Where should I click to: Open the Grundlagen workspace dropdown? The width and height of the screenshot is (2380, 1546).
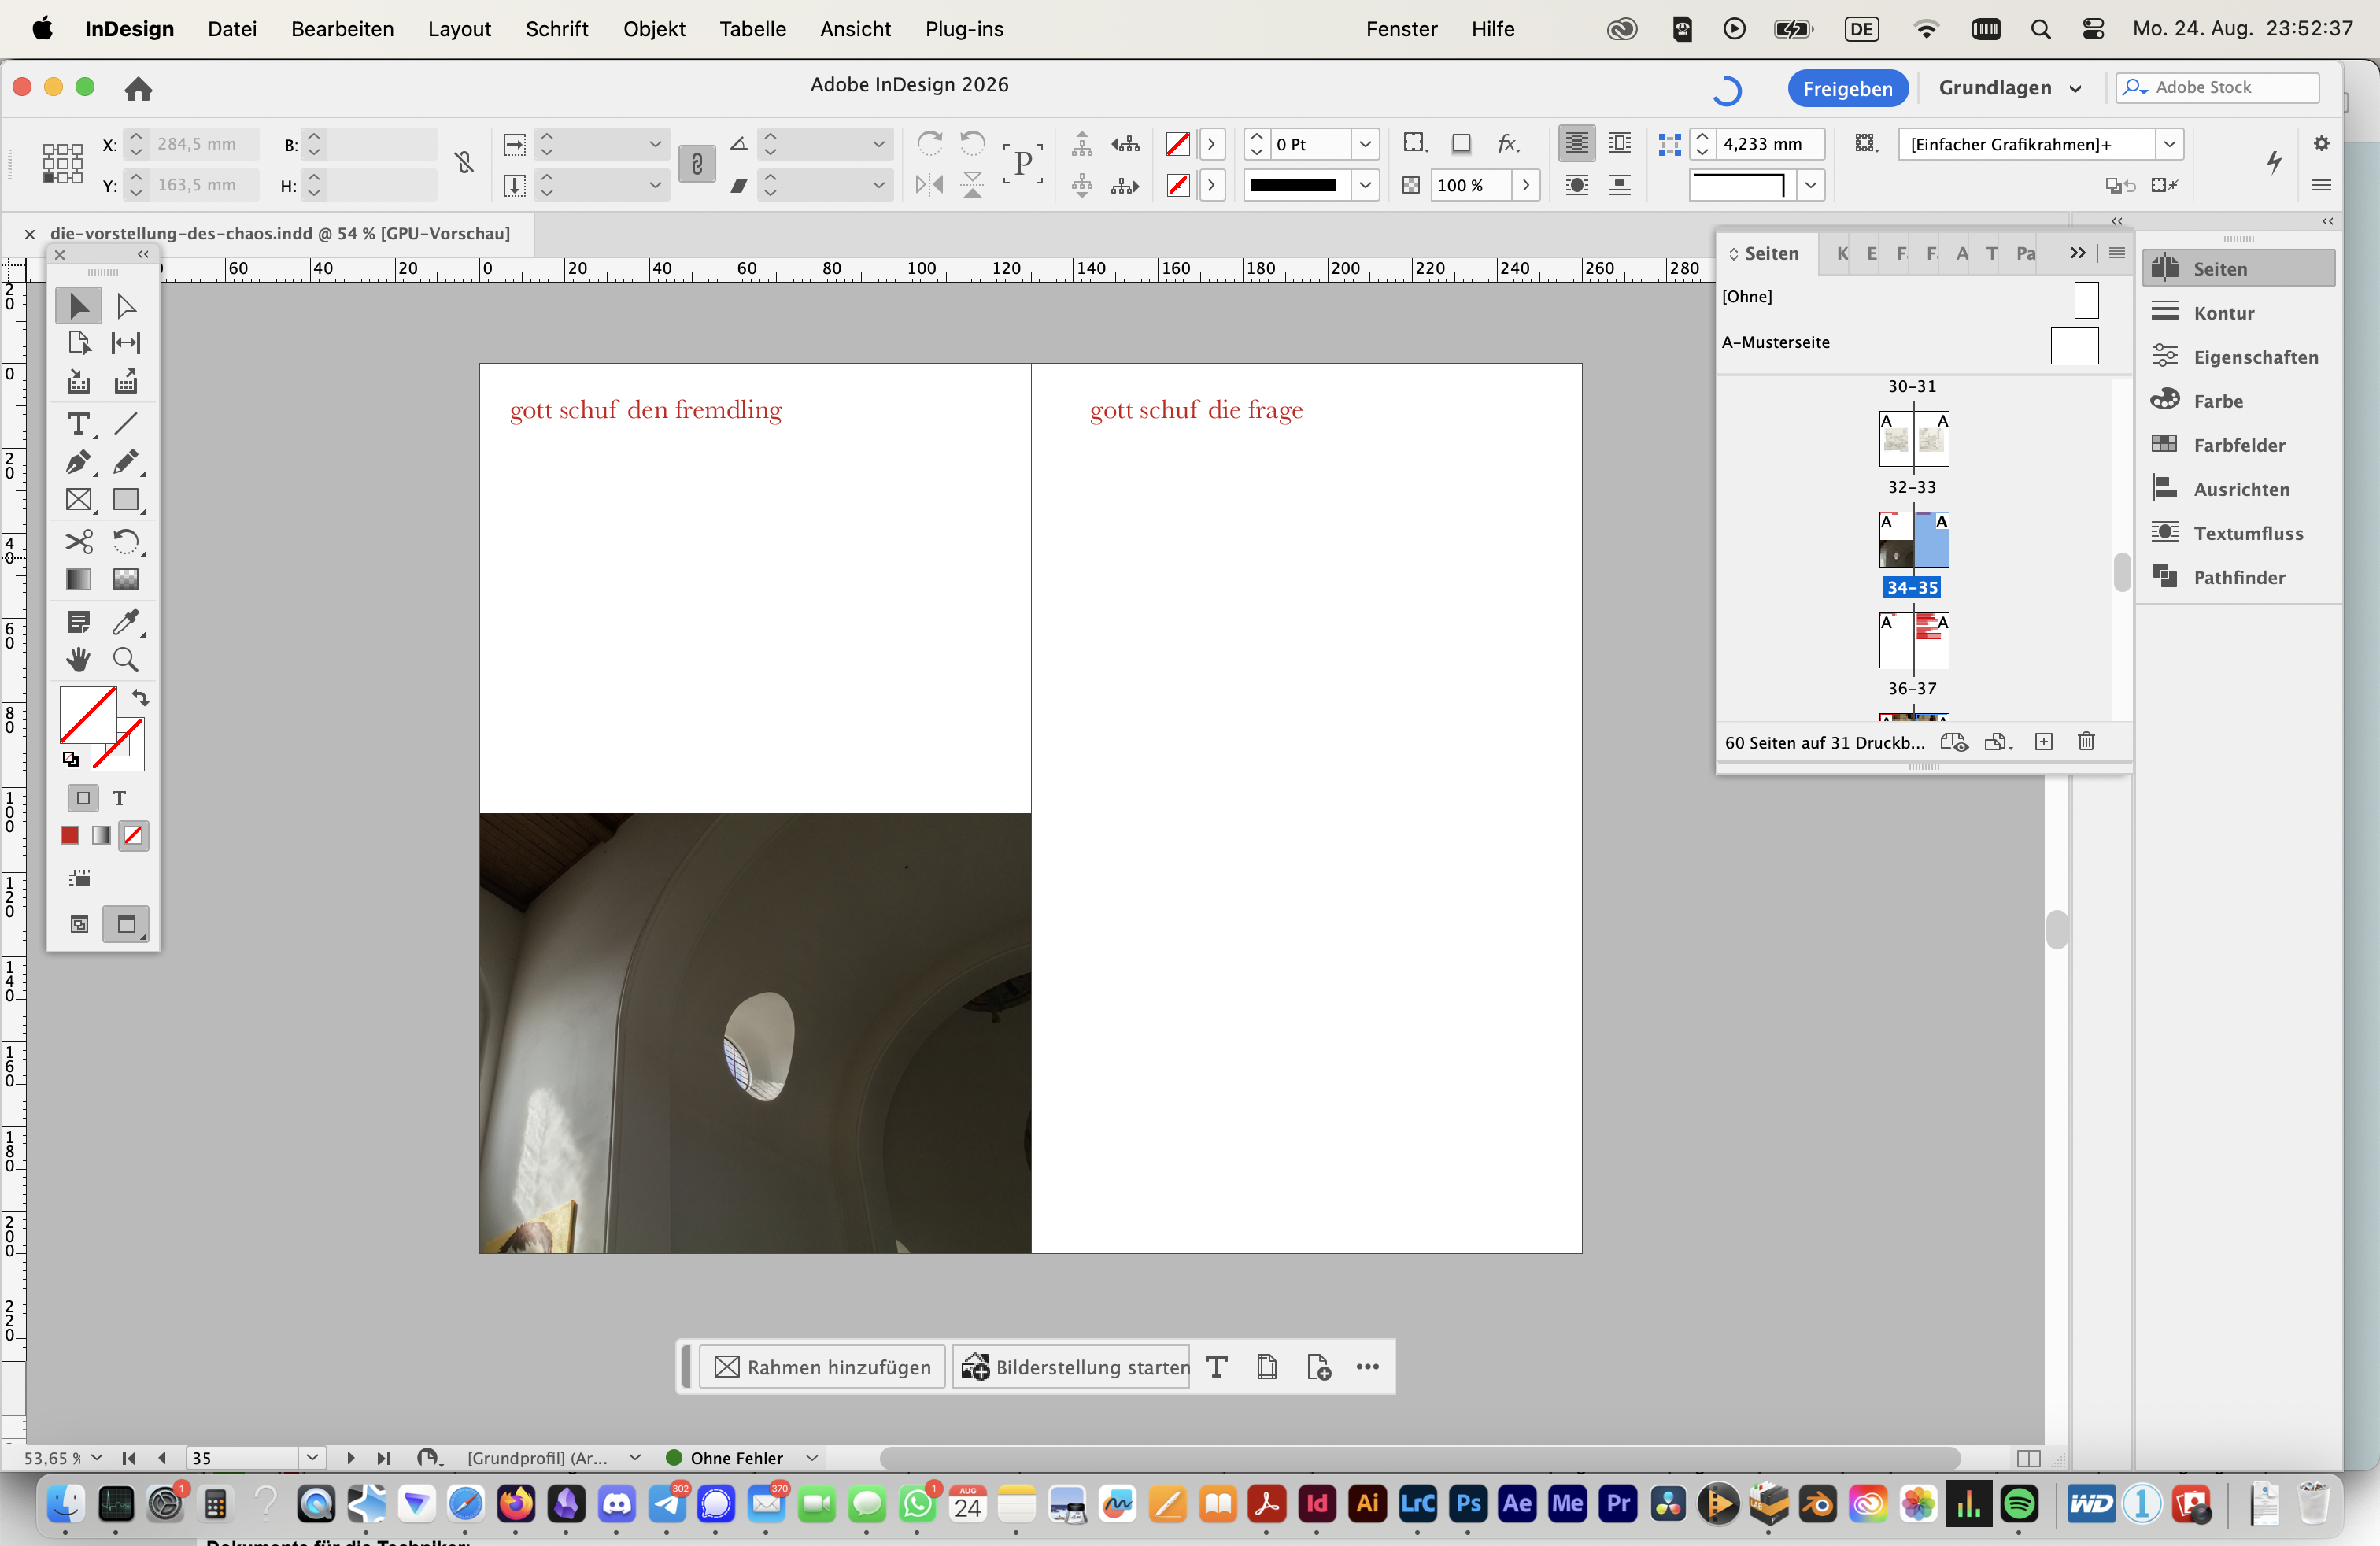click(x=2010, y=88)
